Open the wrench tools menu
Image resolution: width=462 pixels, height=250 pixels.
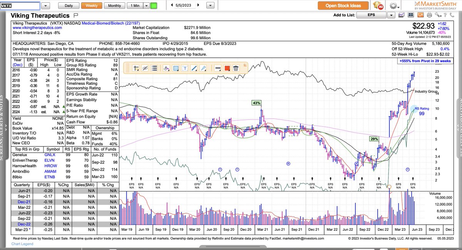click(x=438, y=15)
